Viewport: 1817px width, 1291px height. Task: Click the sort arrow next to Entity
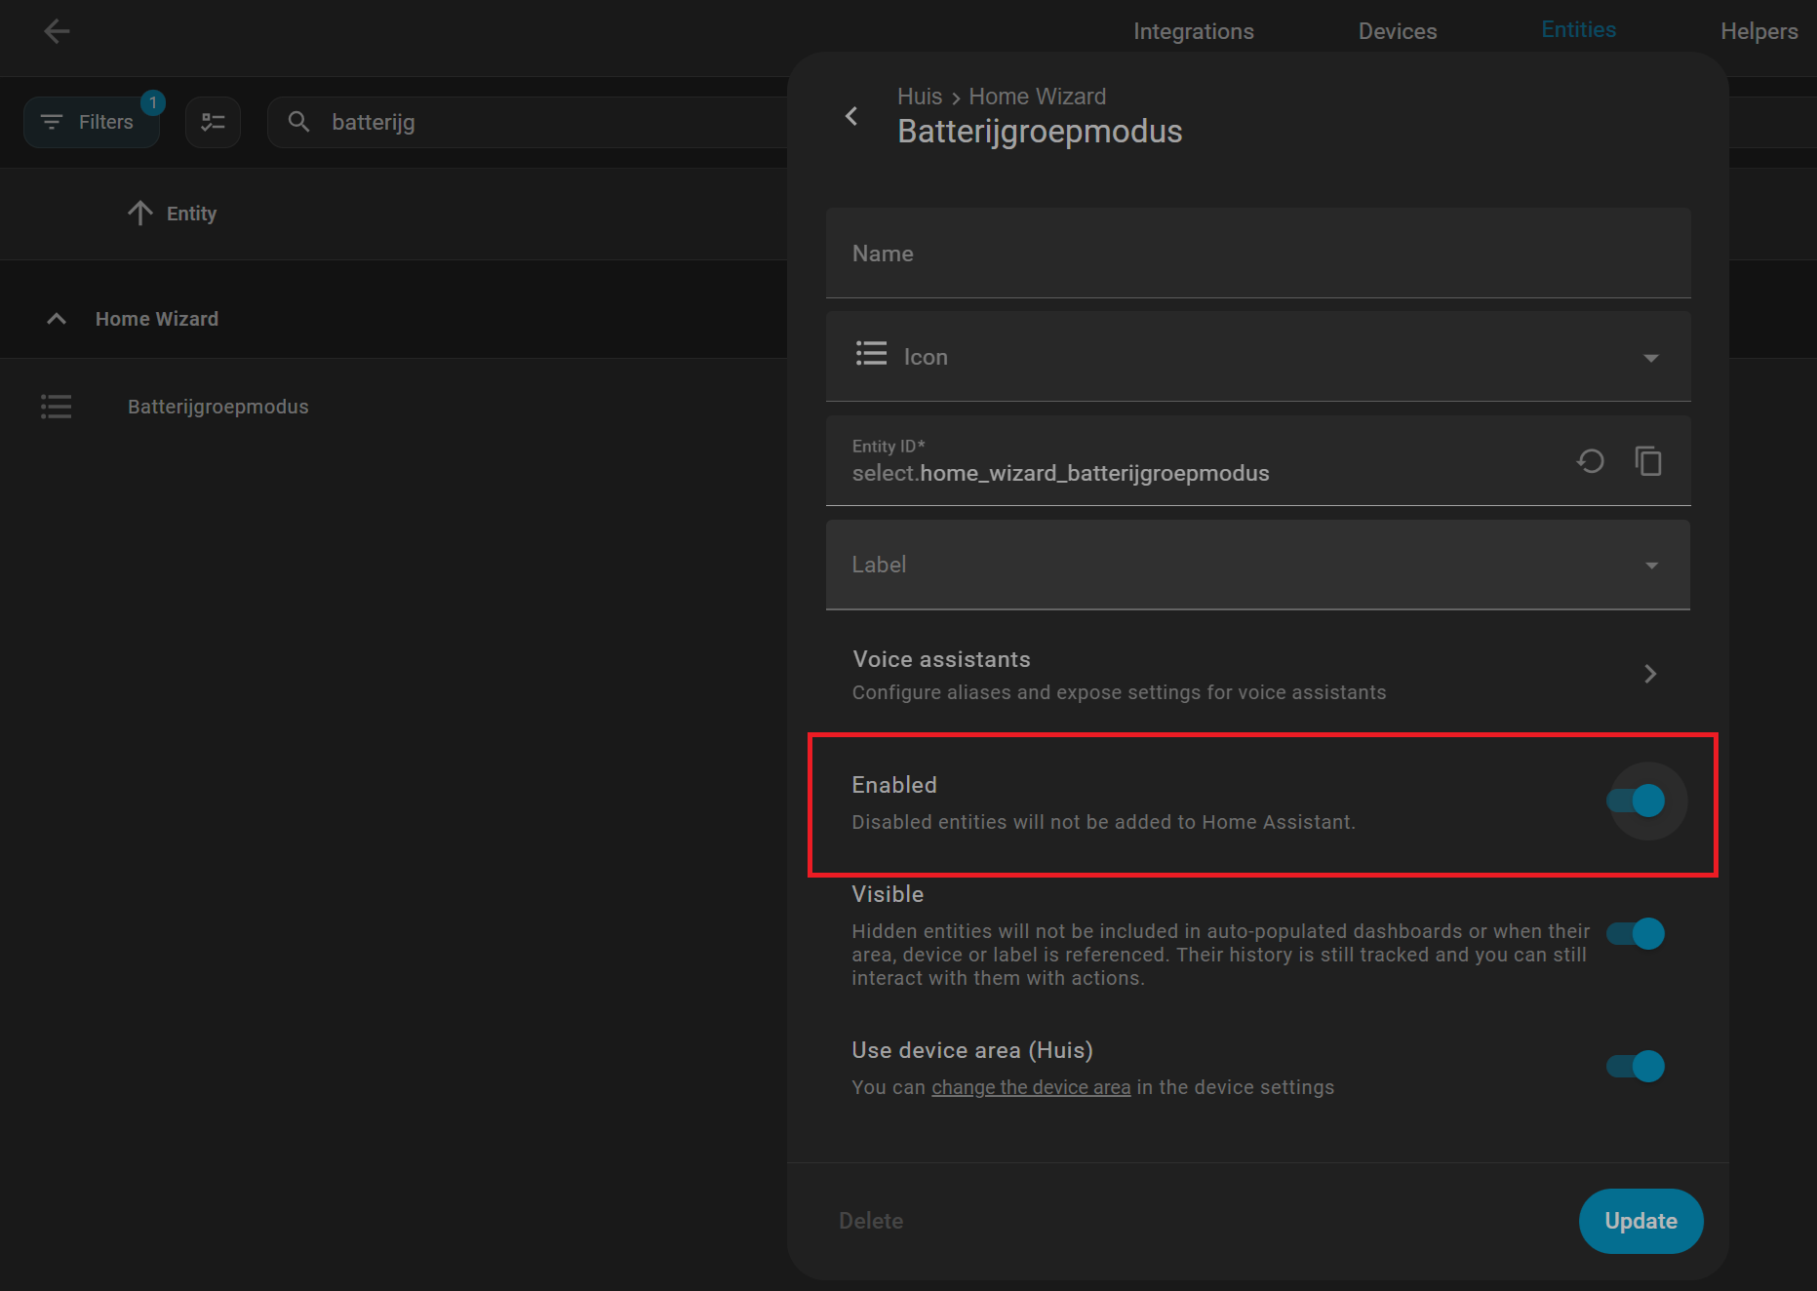[140, 214]
